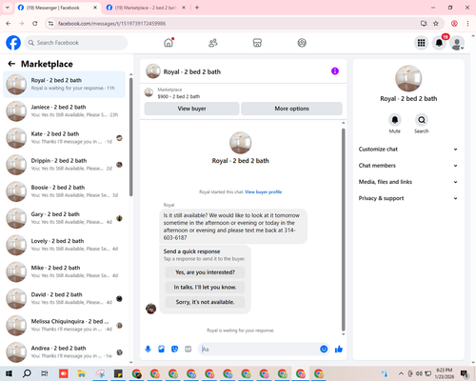Expand Media, files and links section

[408, 182]
